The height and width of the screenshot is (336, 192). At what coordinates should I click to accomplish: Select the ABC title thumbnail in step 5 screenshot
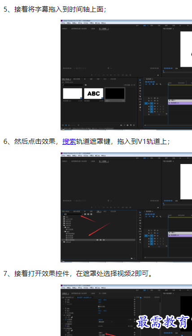(x=94, y=94)
